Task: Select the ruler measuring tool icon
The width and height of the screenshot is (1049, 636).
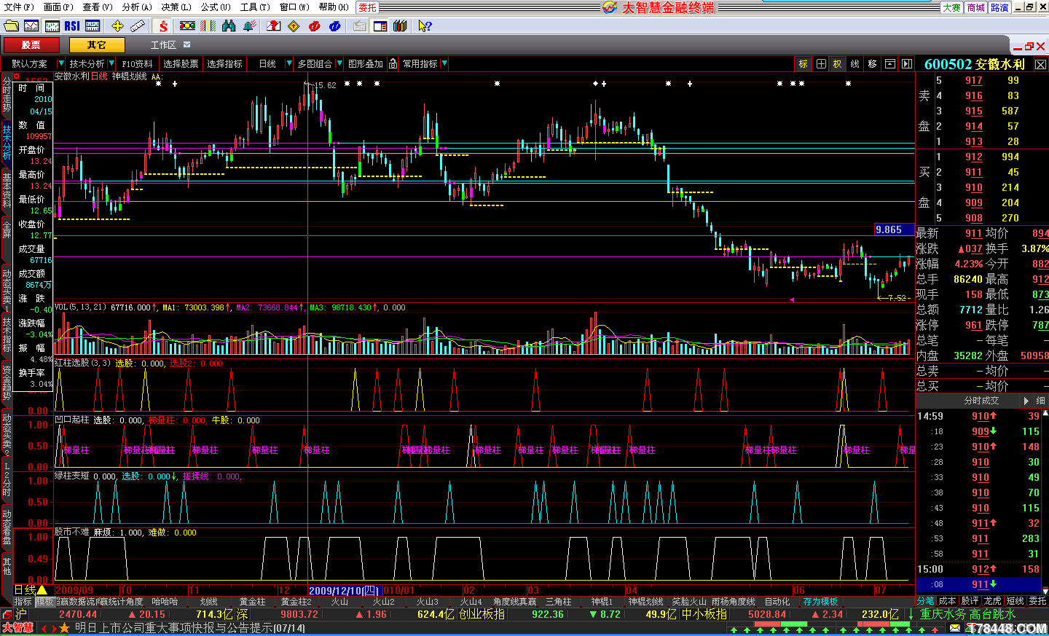Action: point(137,25)
